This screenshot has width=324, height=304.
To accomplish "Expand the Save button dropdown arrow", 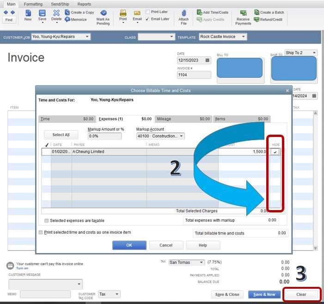I will click(x=43, y=22).
